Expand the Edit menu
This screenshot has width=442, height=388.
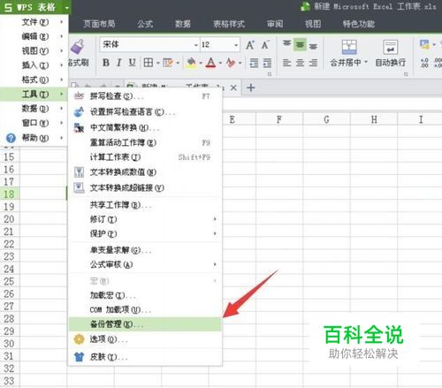pos(34,36)
